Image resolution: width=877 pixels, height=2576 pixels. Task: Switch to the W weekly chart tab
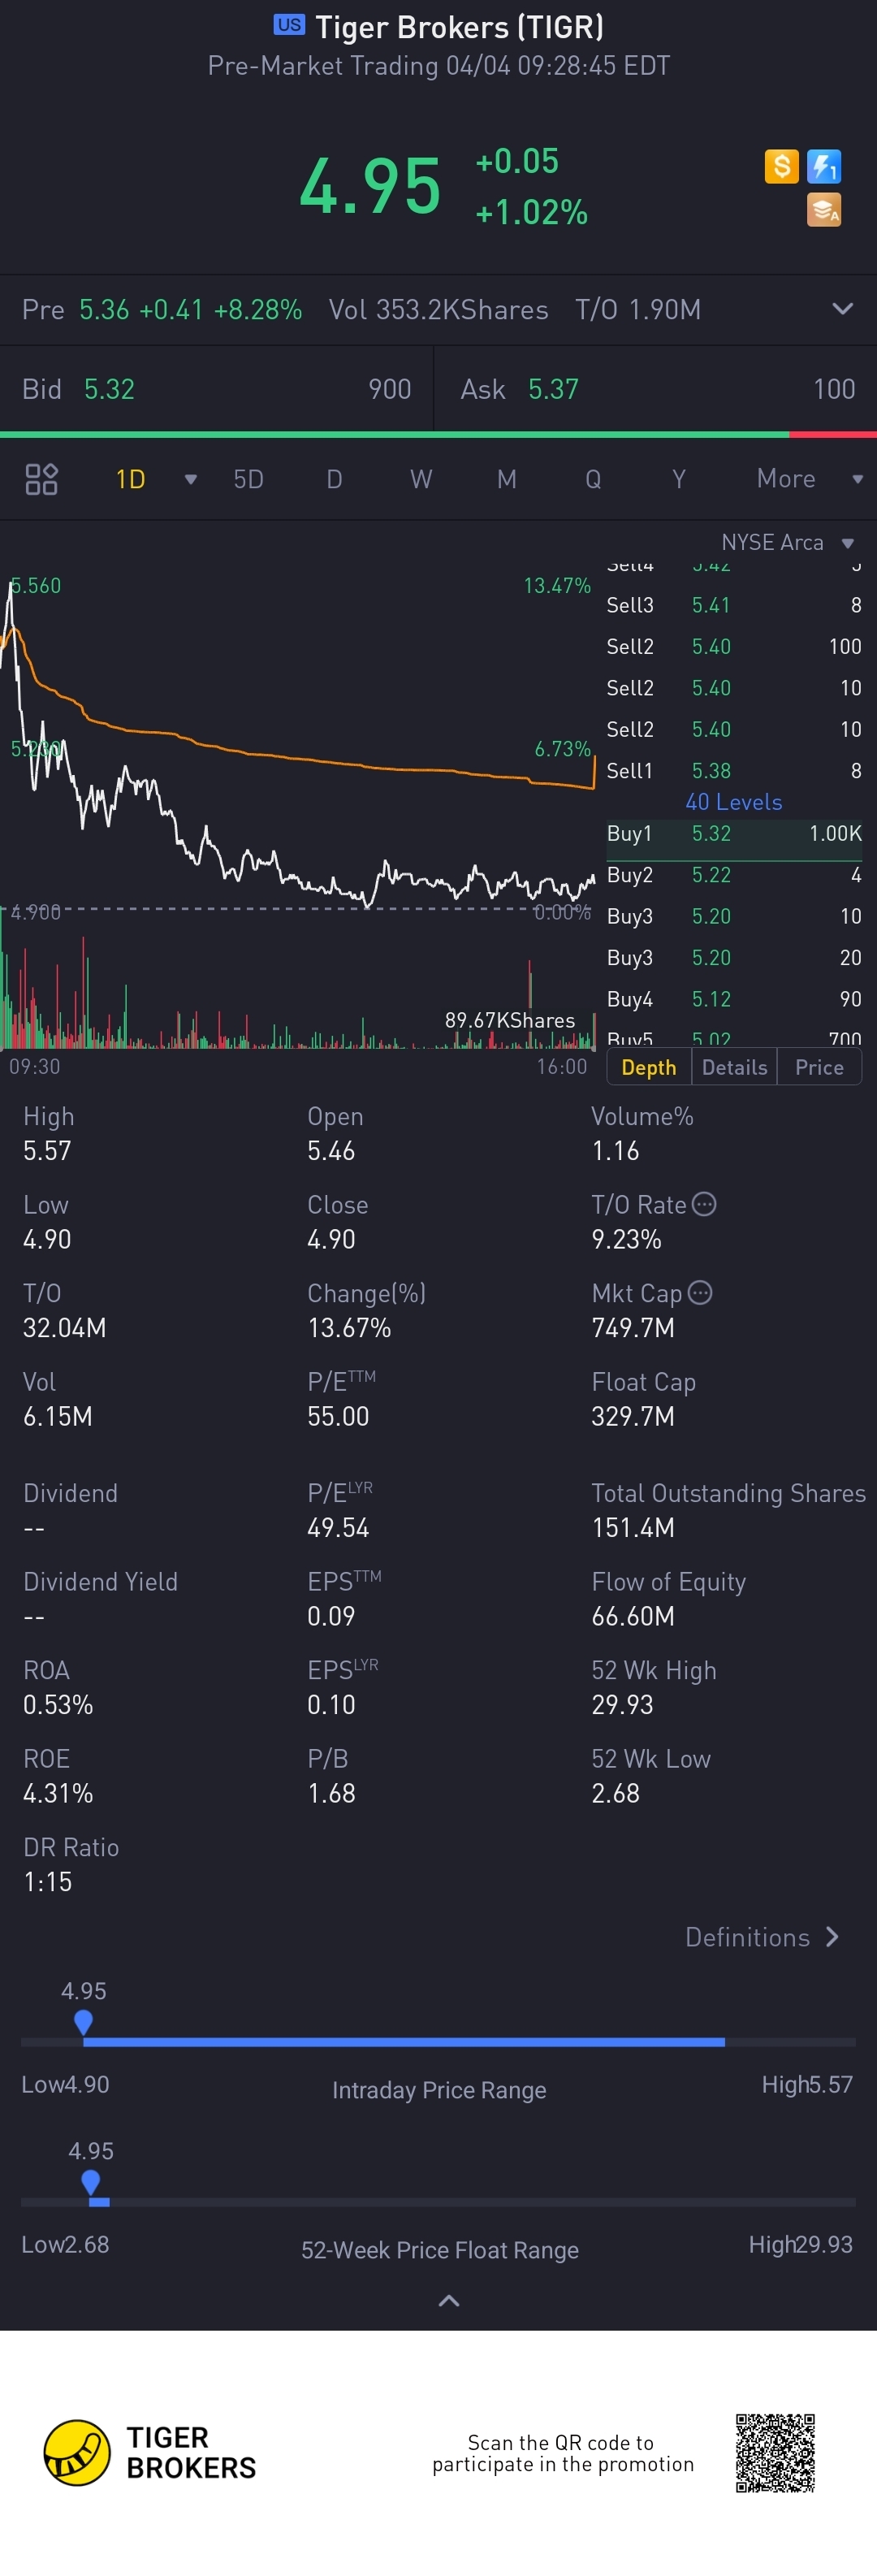coord(421,479)
